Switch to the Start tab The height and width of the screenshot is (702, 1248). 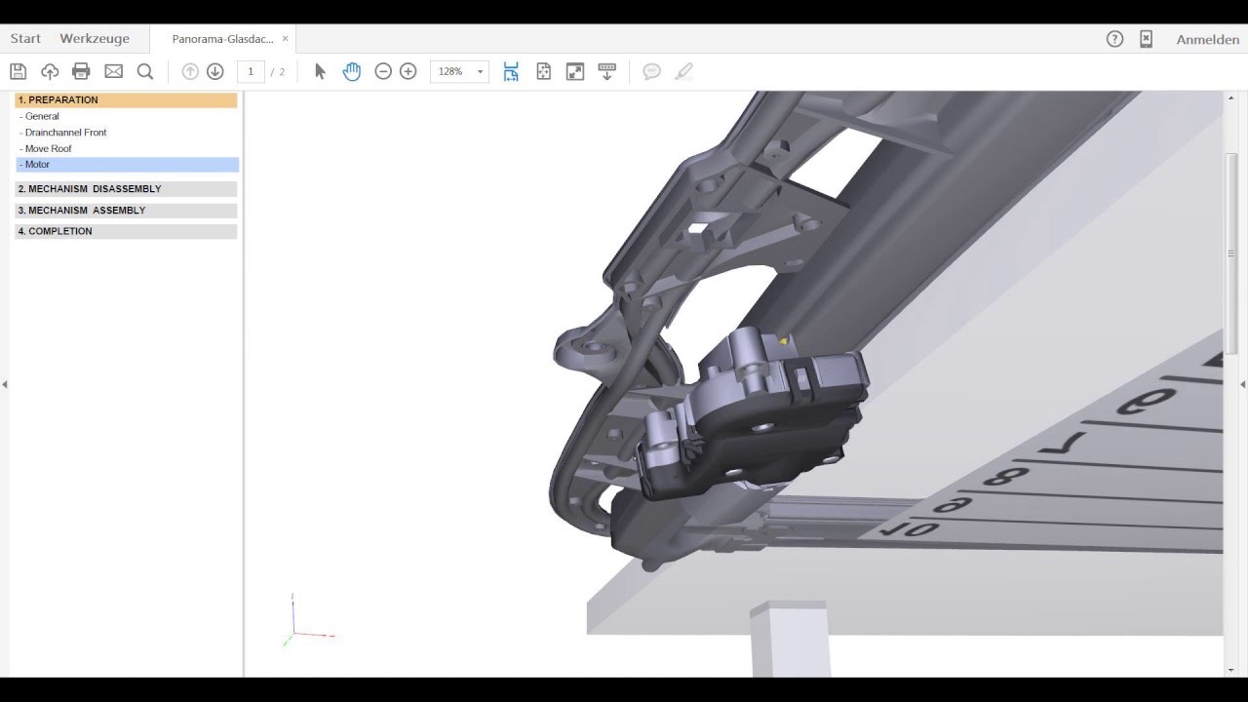tap(25, 39)
